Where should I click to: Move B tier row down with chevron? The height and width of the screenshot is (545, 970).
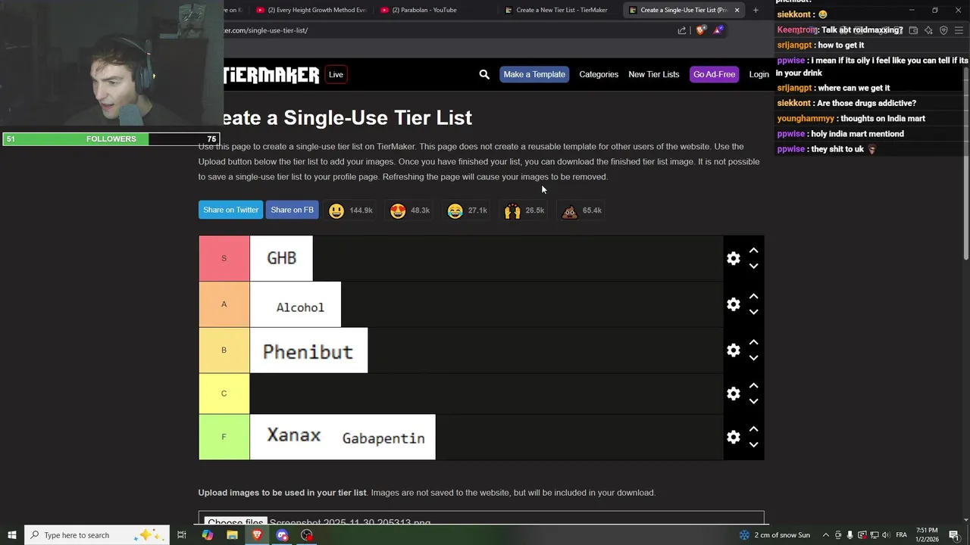tap(753, 358)
